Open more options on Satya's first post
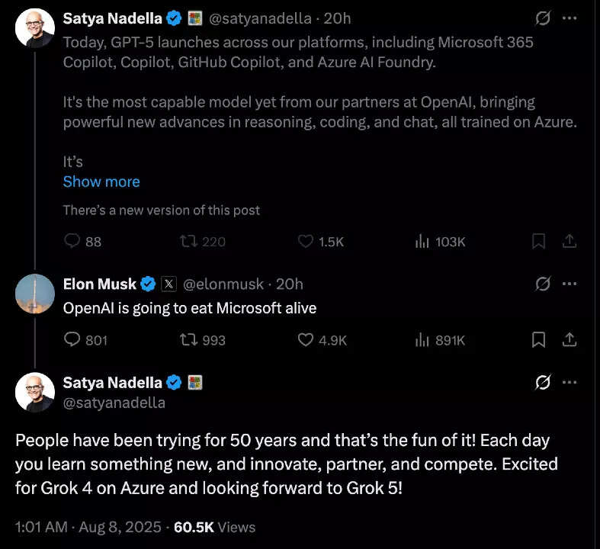600x549 pixels. (x=569, y=17)
